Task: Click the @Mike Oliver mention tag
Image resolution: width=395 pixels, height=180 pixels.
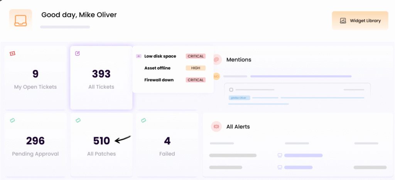Action: click(240, 98)
